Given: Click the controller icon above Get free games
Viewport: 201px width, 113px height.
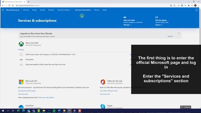Looking at the screenshot, I should point(157,17).
